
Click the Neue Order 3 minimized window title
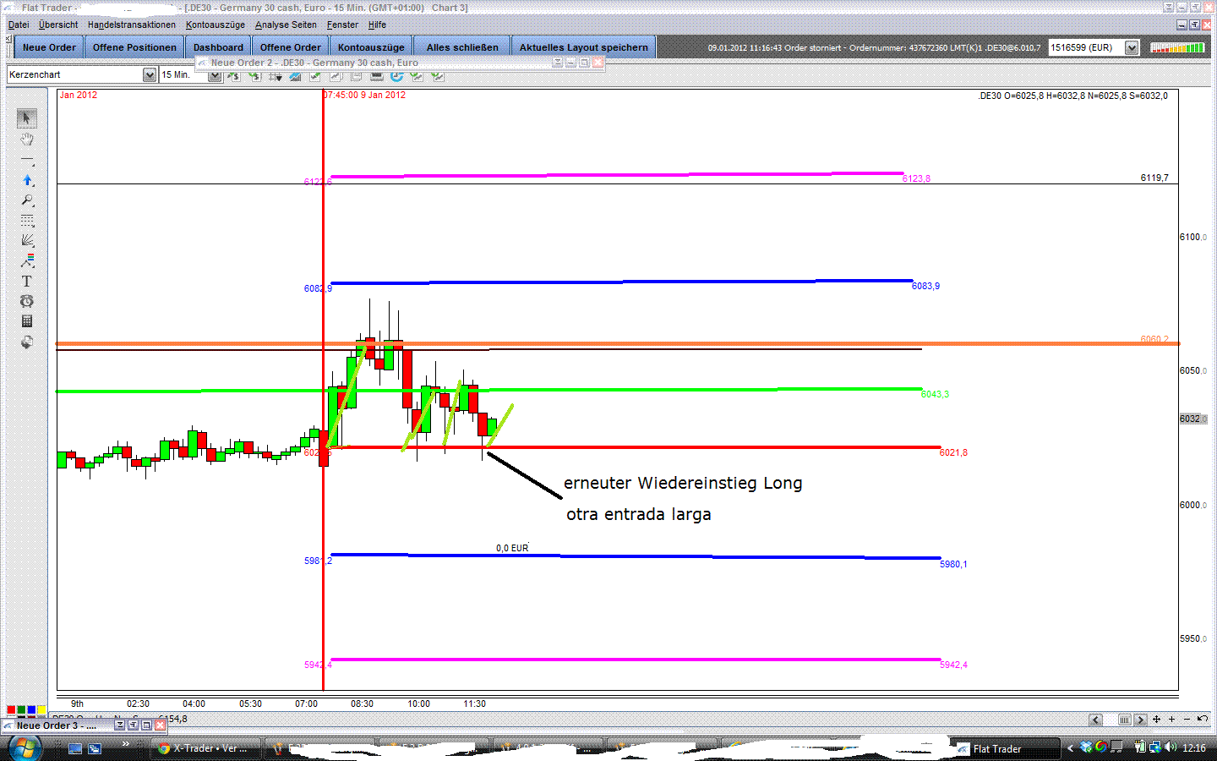pos(56,725)
